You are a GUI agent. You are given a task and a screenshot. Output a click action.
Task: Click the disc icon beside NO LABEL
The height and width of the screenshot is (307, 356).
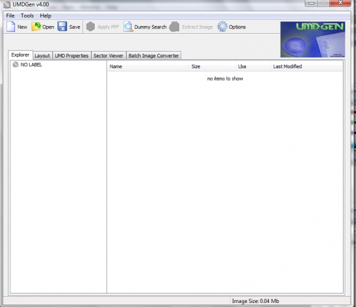click(15, 65)
